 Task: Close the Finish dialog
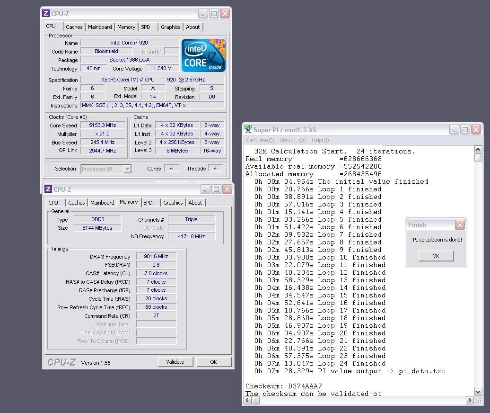(x=460, y=224)
